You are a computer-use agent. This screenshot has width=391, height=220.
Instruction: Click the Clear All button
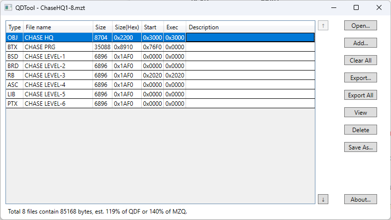[360, 60]
